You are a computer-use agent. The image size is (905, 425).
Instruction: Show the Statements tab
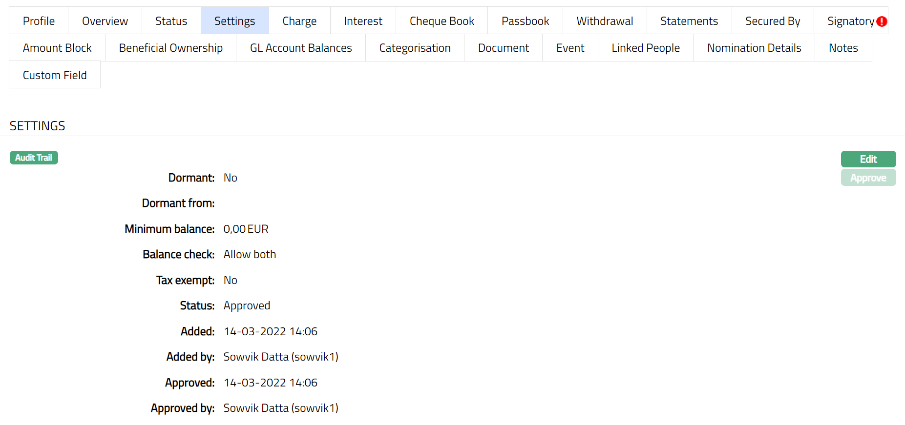[x=689, y=21]
